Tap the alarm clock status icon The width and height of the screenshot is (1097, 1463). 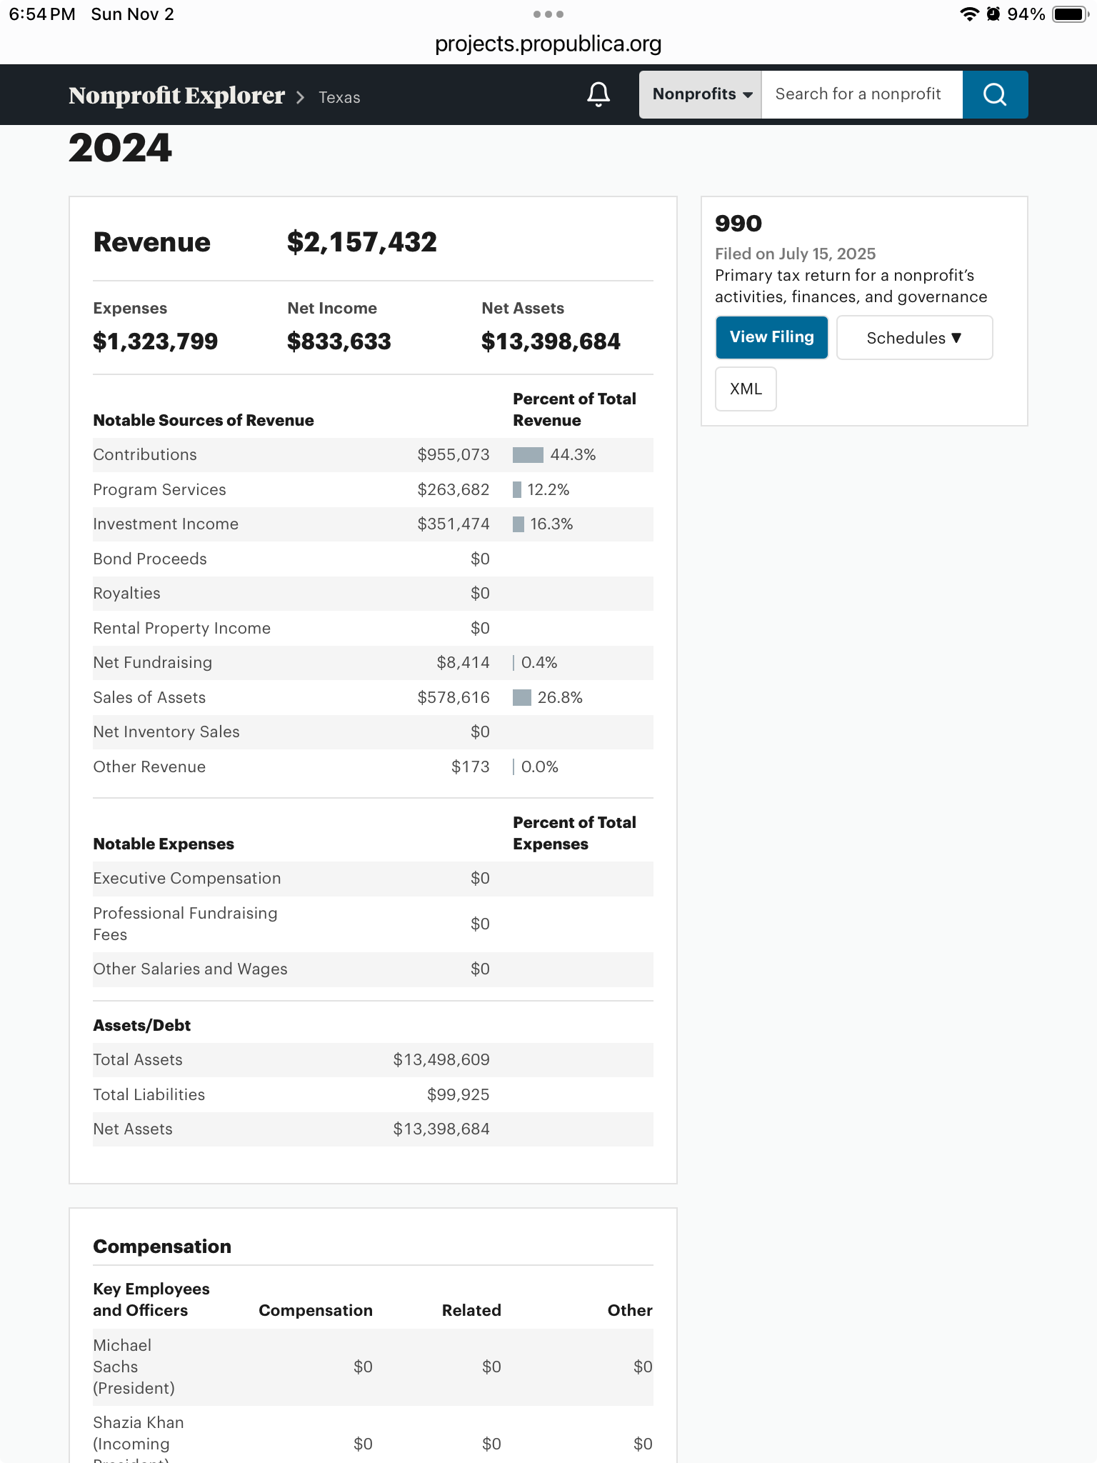[993, 14]
